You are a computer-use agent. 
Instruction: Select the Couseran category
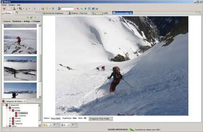pos(22,116)
